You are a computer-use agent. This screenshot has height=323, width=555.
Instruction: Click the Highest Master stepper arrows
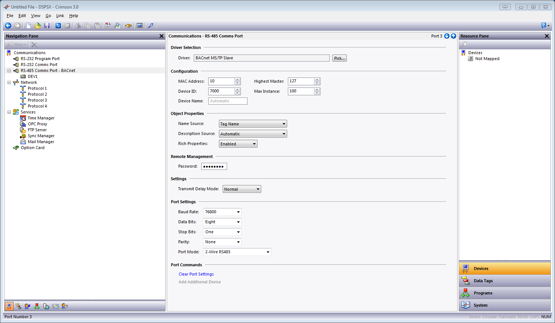click(x=317, y=81)
